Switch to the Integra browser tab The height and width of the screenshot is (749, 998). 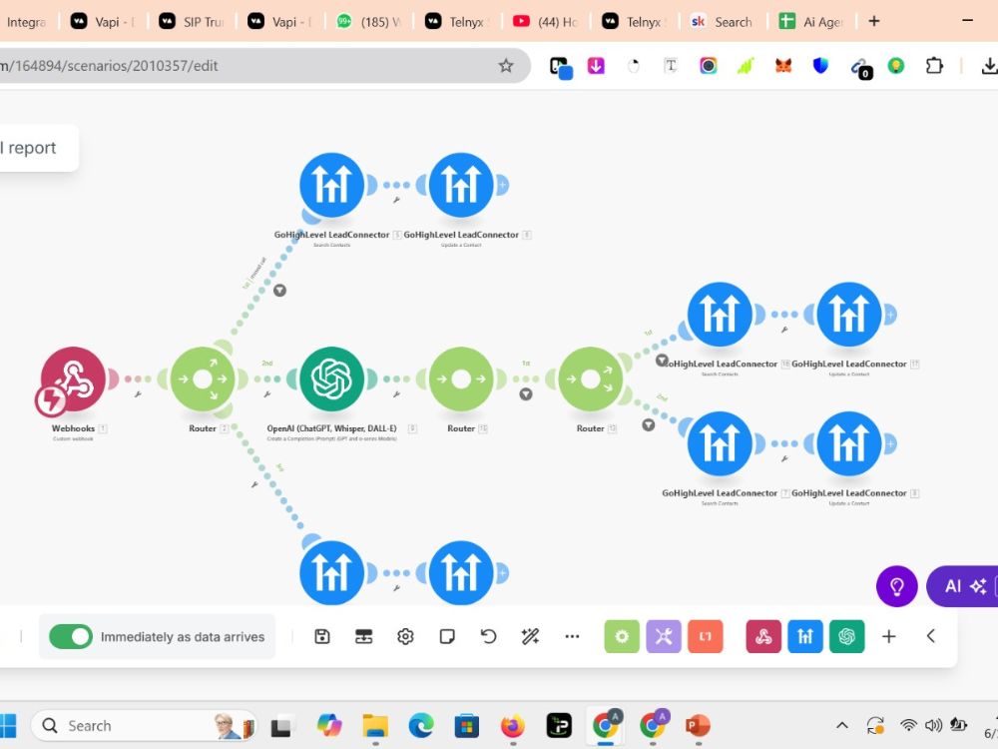tap(27, 22)
